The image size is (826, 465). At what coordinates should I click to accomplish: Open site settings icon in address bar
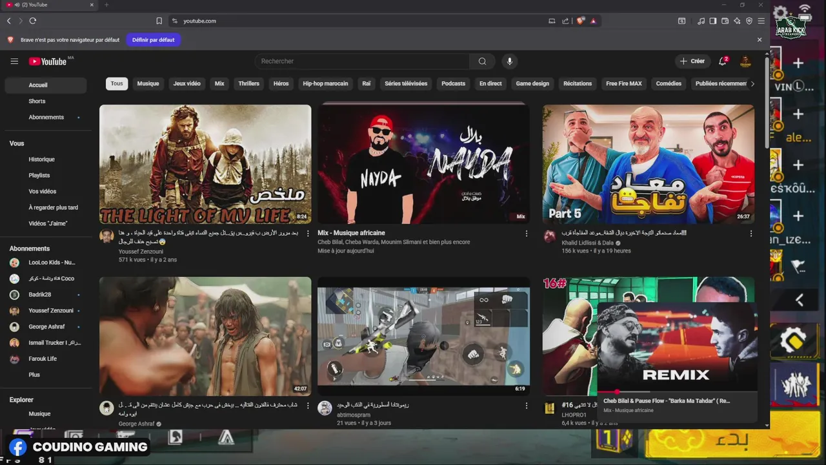coord(174,21)
